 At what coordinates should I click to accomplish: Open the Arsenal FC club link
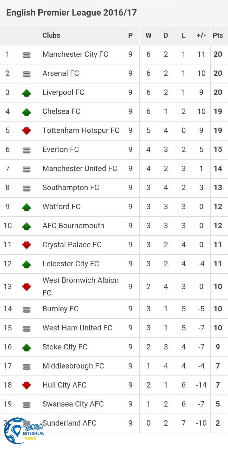(x=60, y=73)
